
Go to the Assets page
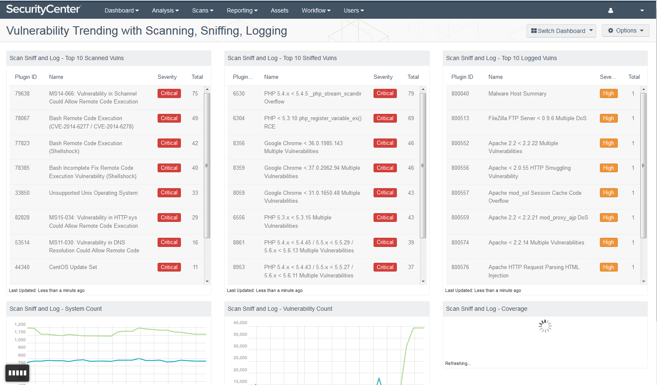pyautogui.click(x=279, y=10)
